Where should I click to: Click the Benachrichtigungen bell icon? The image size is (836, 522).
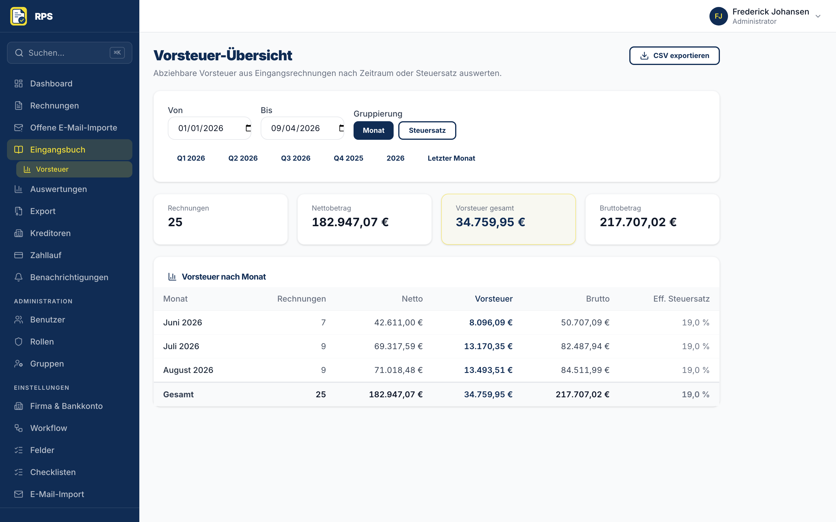(19, 277)
